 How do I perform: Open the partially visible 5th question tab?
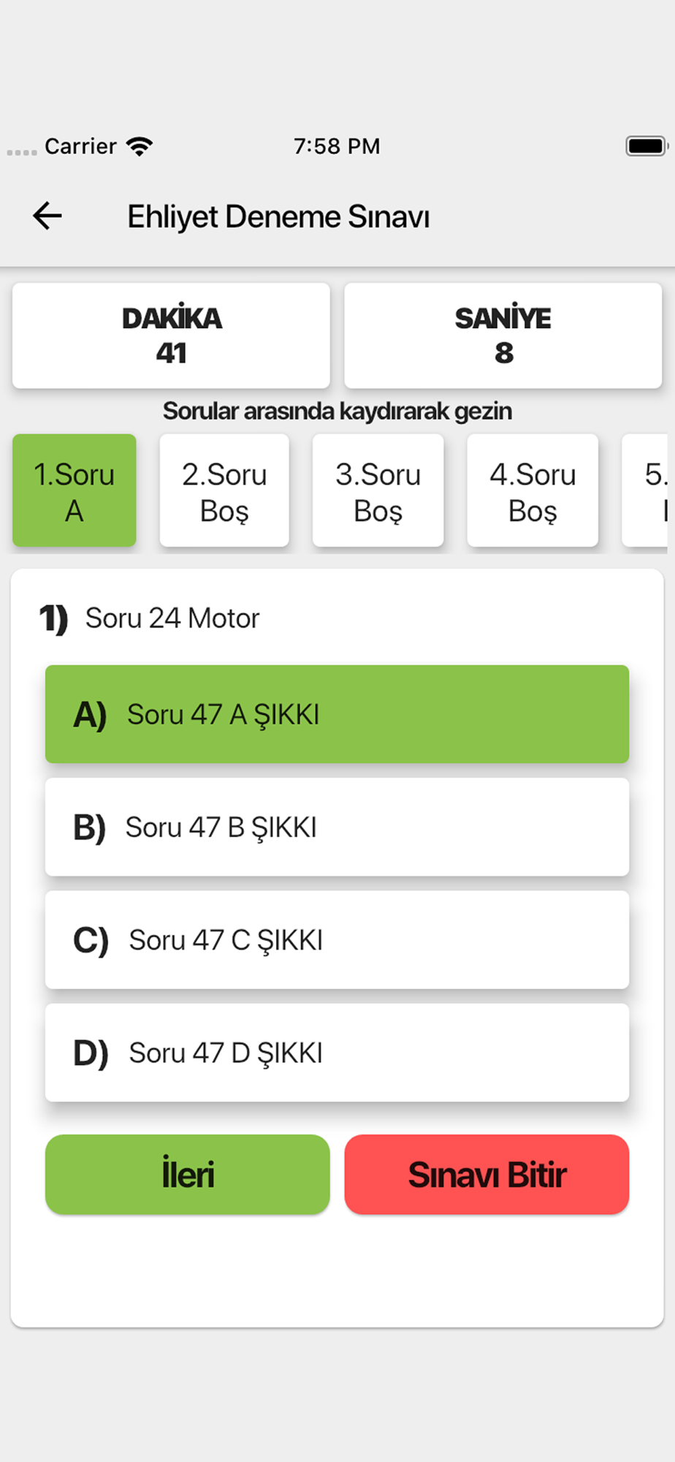point(645,491)
